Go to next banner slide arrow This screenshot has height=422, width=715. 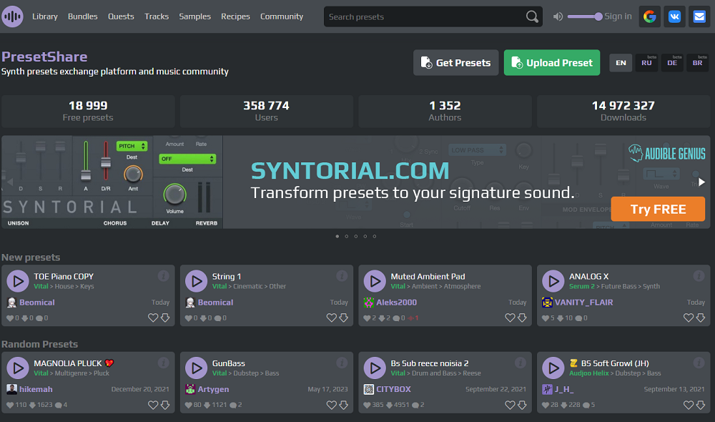(x=701, y=182)
